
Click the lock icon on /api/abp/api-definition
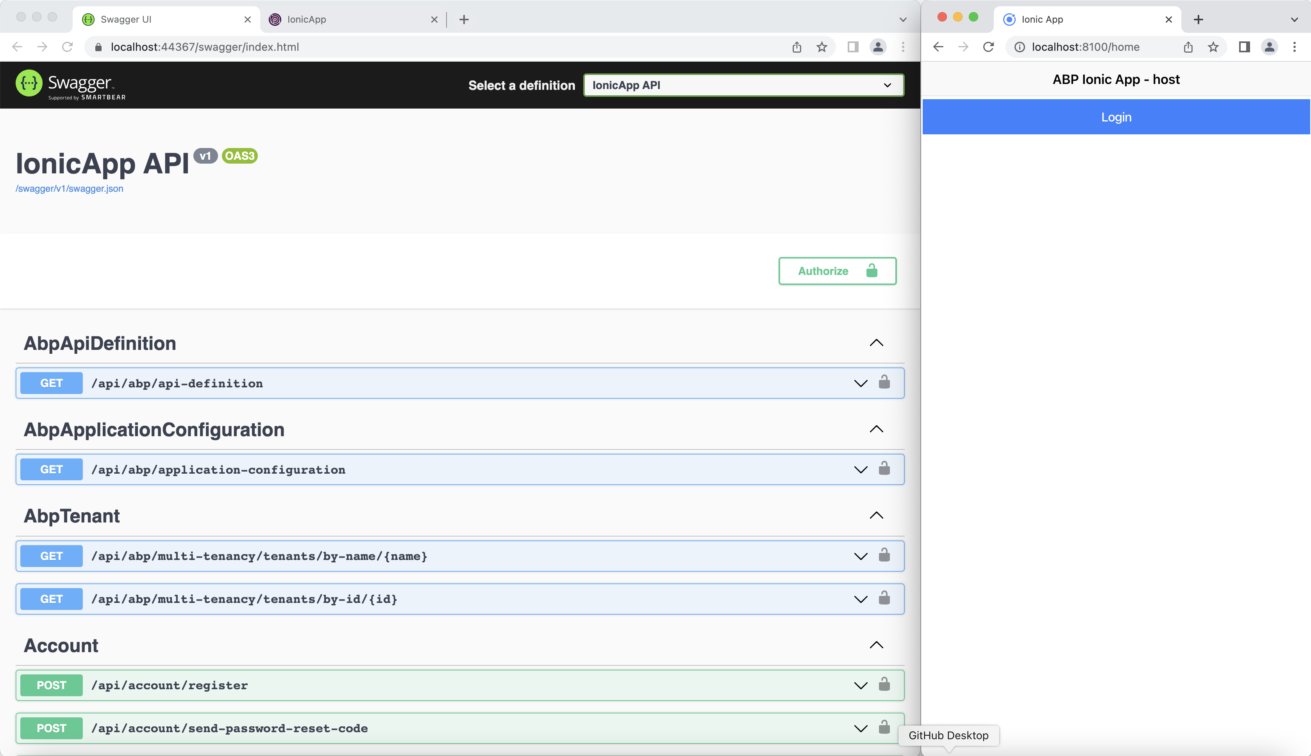pyautogui.click(x=884, y=383)
